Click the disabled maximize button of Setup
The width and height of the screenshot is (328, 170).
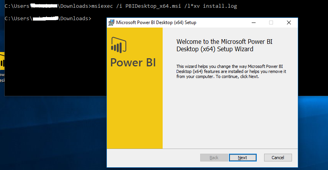point(271,23)
